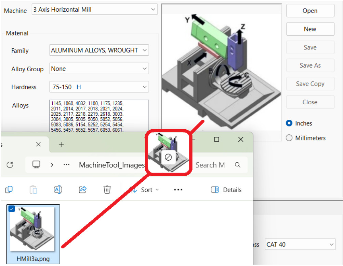Click the HMill3a.png file name

click(x=33, y=259)
